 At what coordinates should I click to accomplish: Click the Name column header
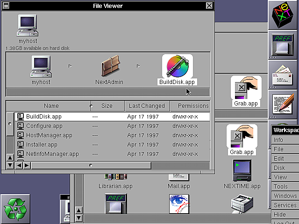(49, 106)
